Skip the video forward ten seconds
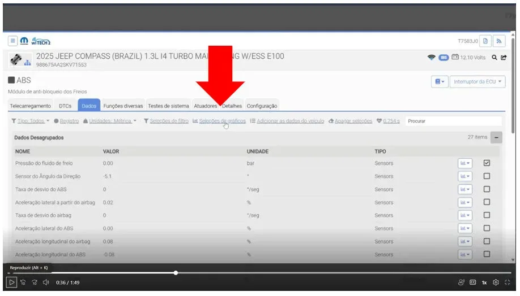This screenshot has height=296, width=520. click(35, 282)
